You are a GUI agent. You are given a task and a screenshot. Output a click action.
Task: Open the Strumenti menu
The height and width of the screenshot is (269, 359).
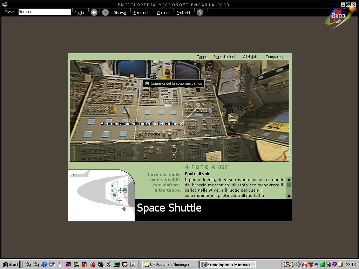pyautogui.click(x=141, y=13)
